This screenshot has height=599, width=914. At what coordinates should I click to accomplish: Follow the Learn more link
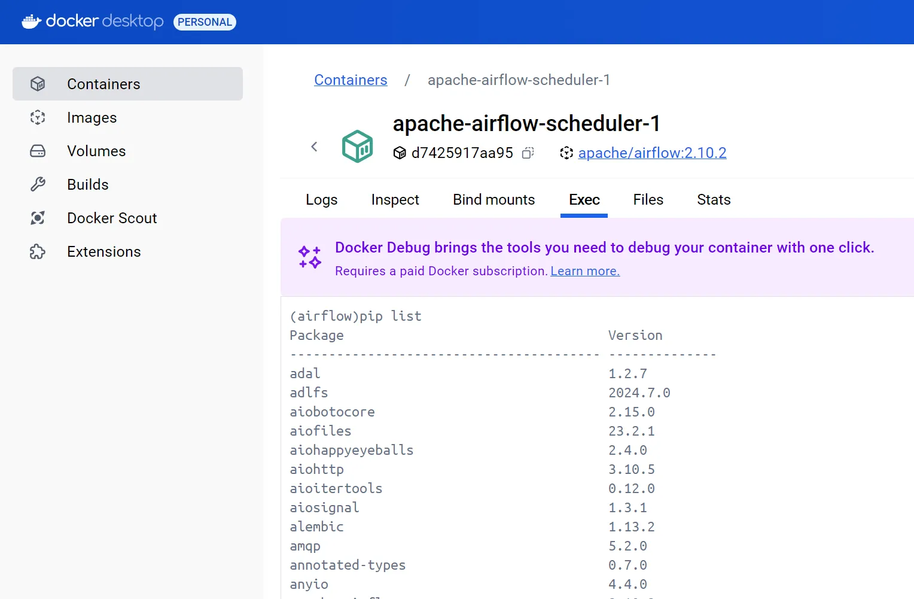584,271
